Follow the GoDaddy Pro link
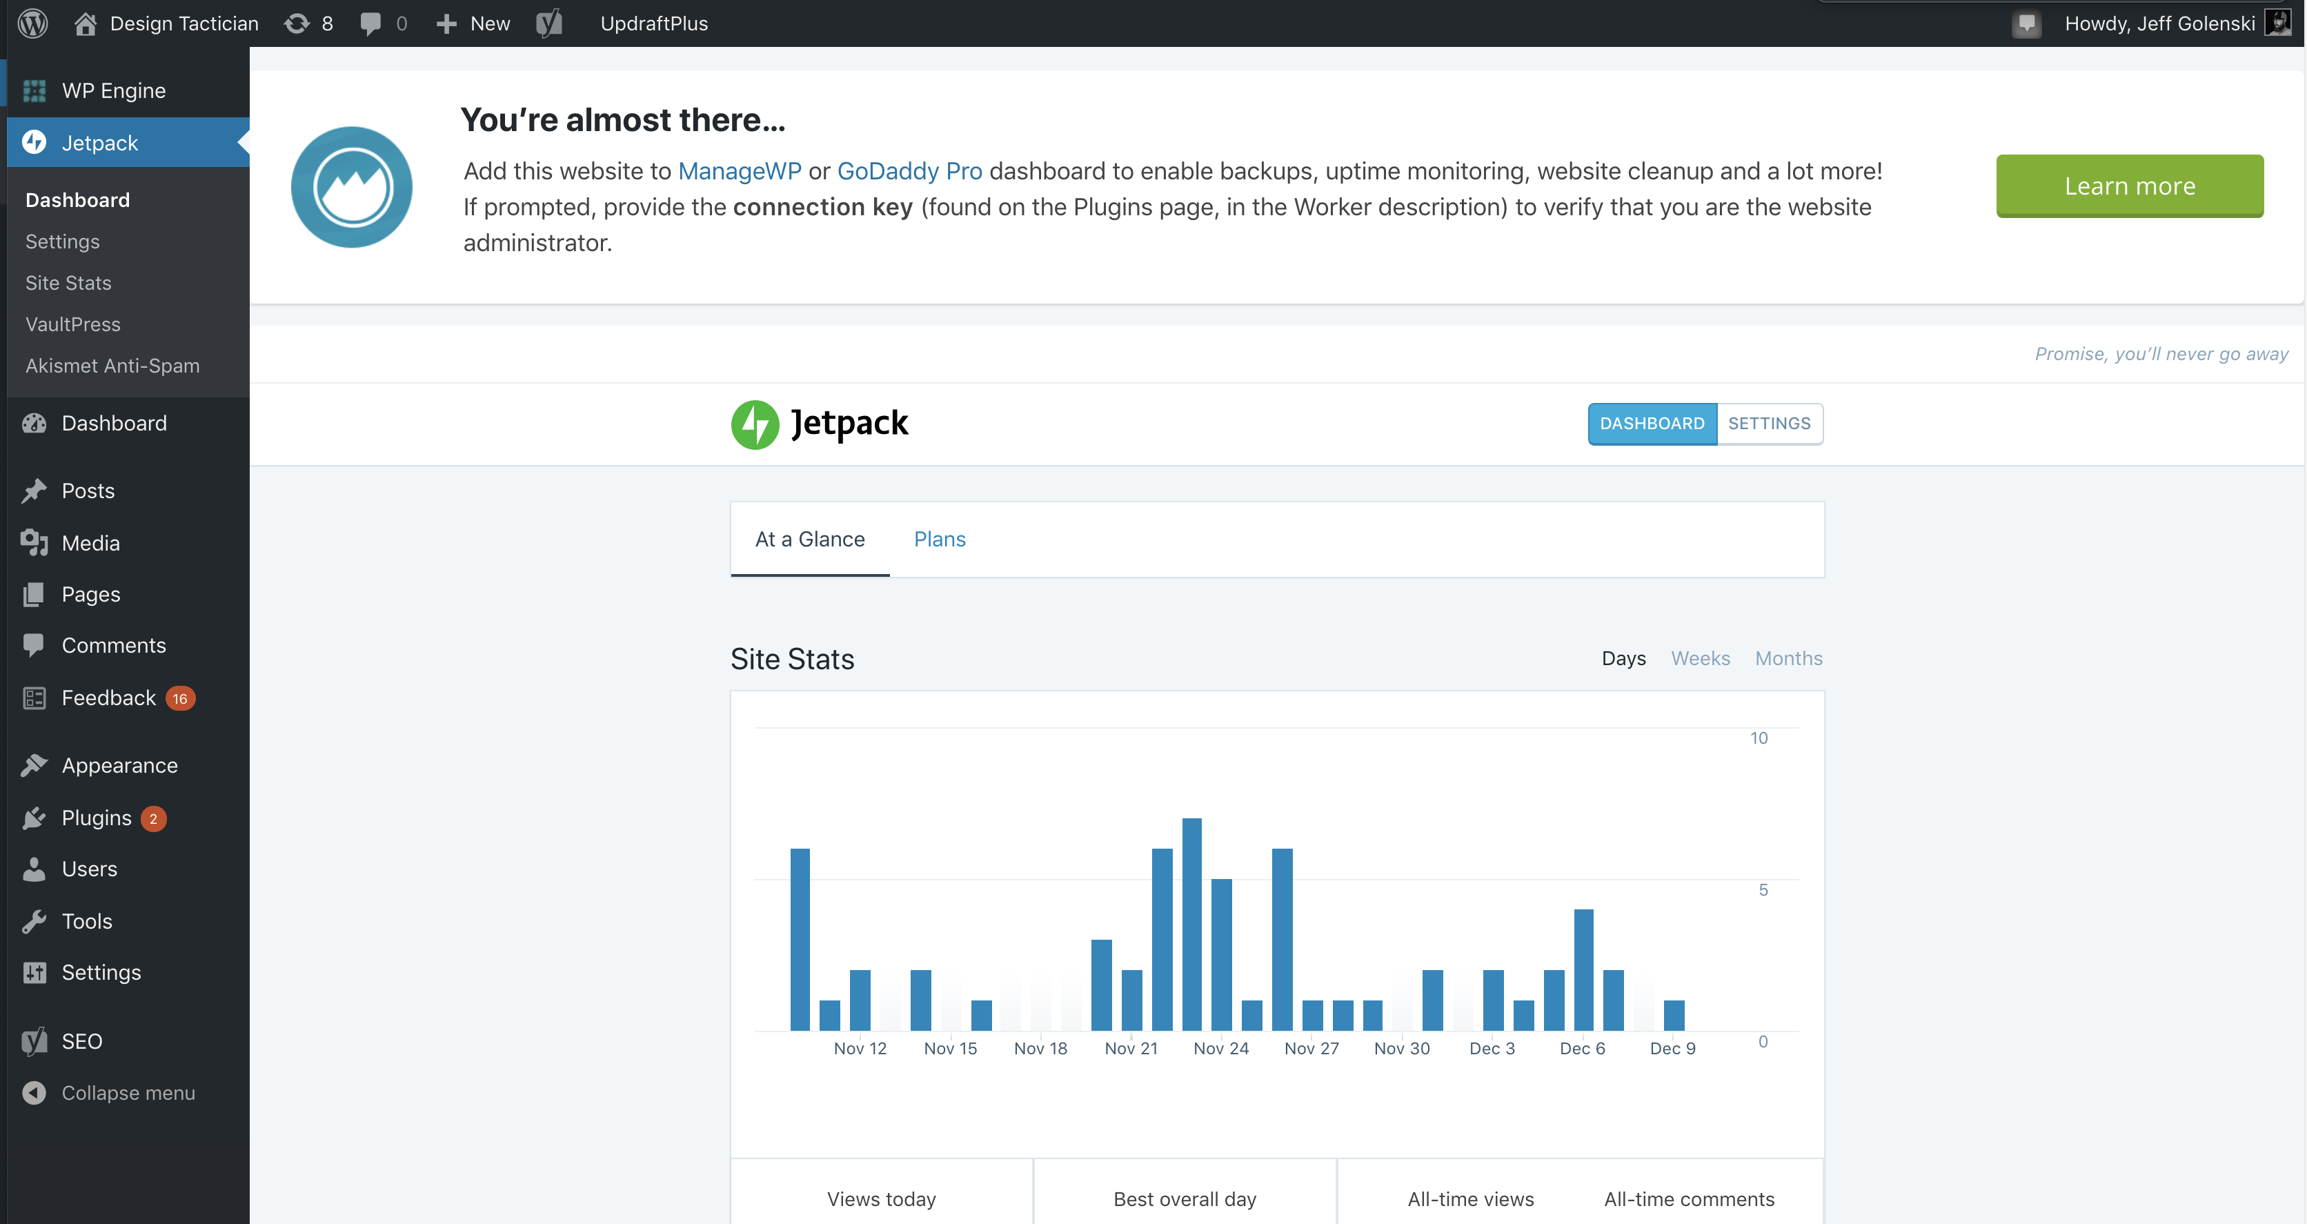This screenshot has height=1224, width=2307. [x=910, y=171]
